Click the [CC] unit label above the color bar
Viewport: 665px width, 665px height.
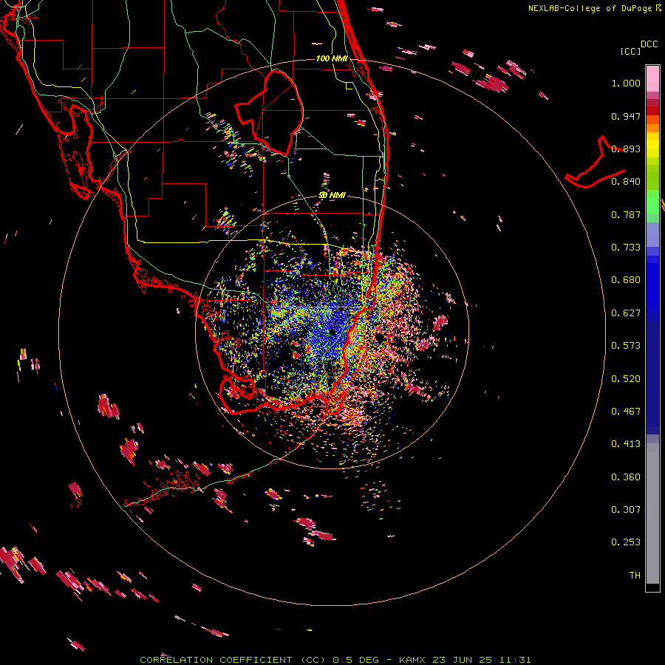tap(631, 51)
